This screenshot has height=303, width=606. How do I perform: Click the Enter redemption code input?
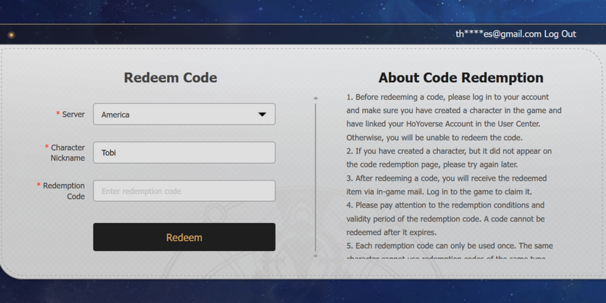[184, 191]
